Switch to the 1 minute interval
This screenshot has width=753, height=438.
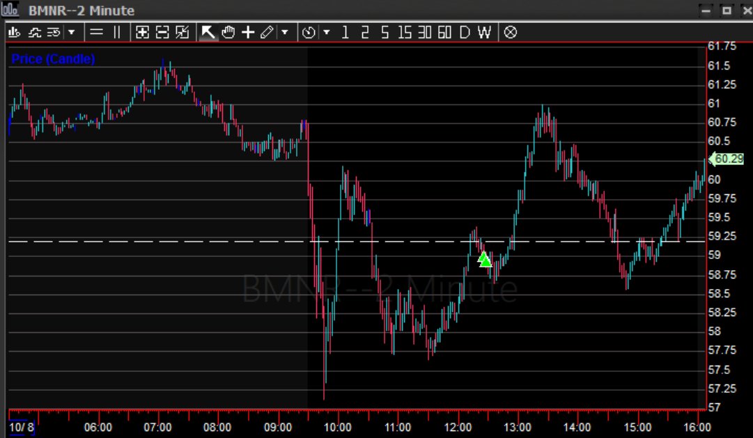(345, 32)
